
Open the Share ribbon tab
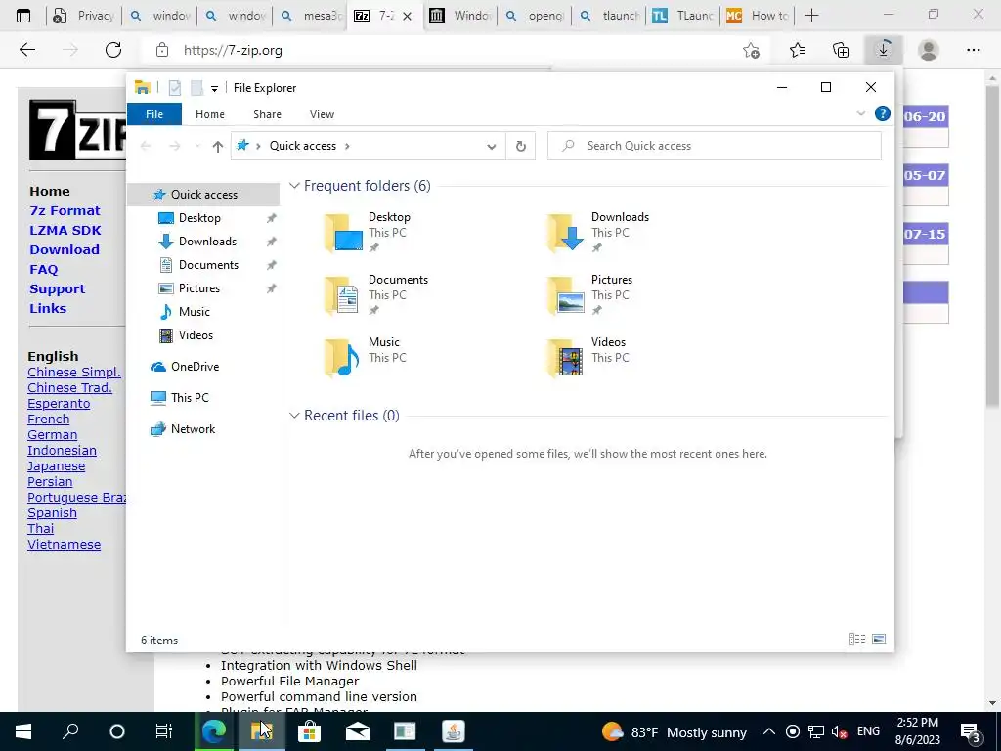click(267, 114)
